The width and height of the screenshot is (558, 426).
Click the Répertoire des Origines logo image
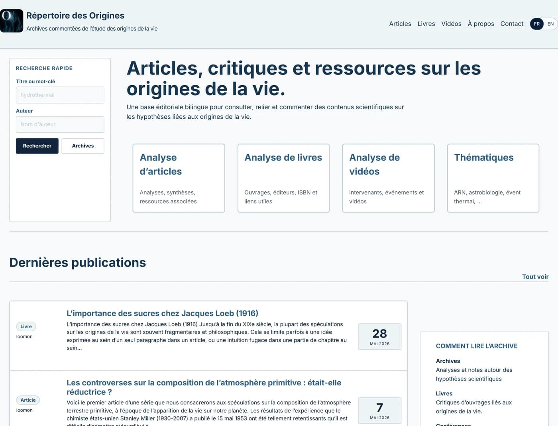click(12, 21)
